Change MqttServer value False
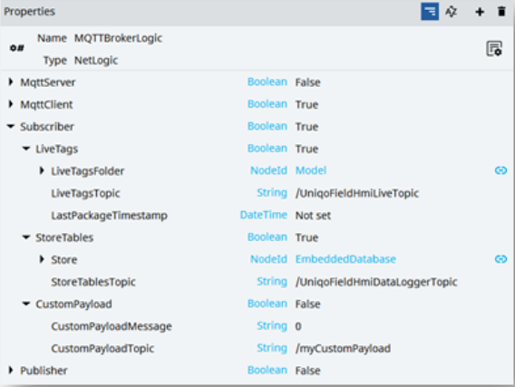Viewport: 515px width, 387px height. [307, 82]
